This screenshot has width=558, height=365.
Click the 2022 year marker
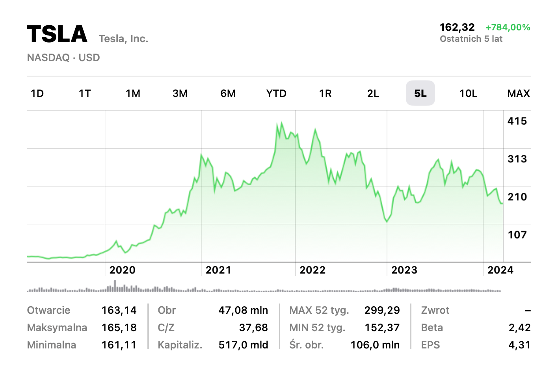click(x=312, y=270)
